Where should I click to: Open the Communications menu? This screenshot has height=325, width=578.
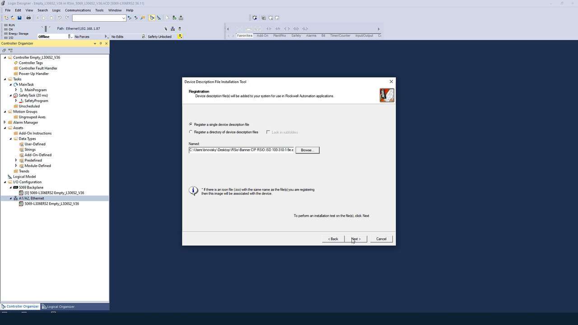[x=78, y=10]
